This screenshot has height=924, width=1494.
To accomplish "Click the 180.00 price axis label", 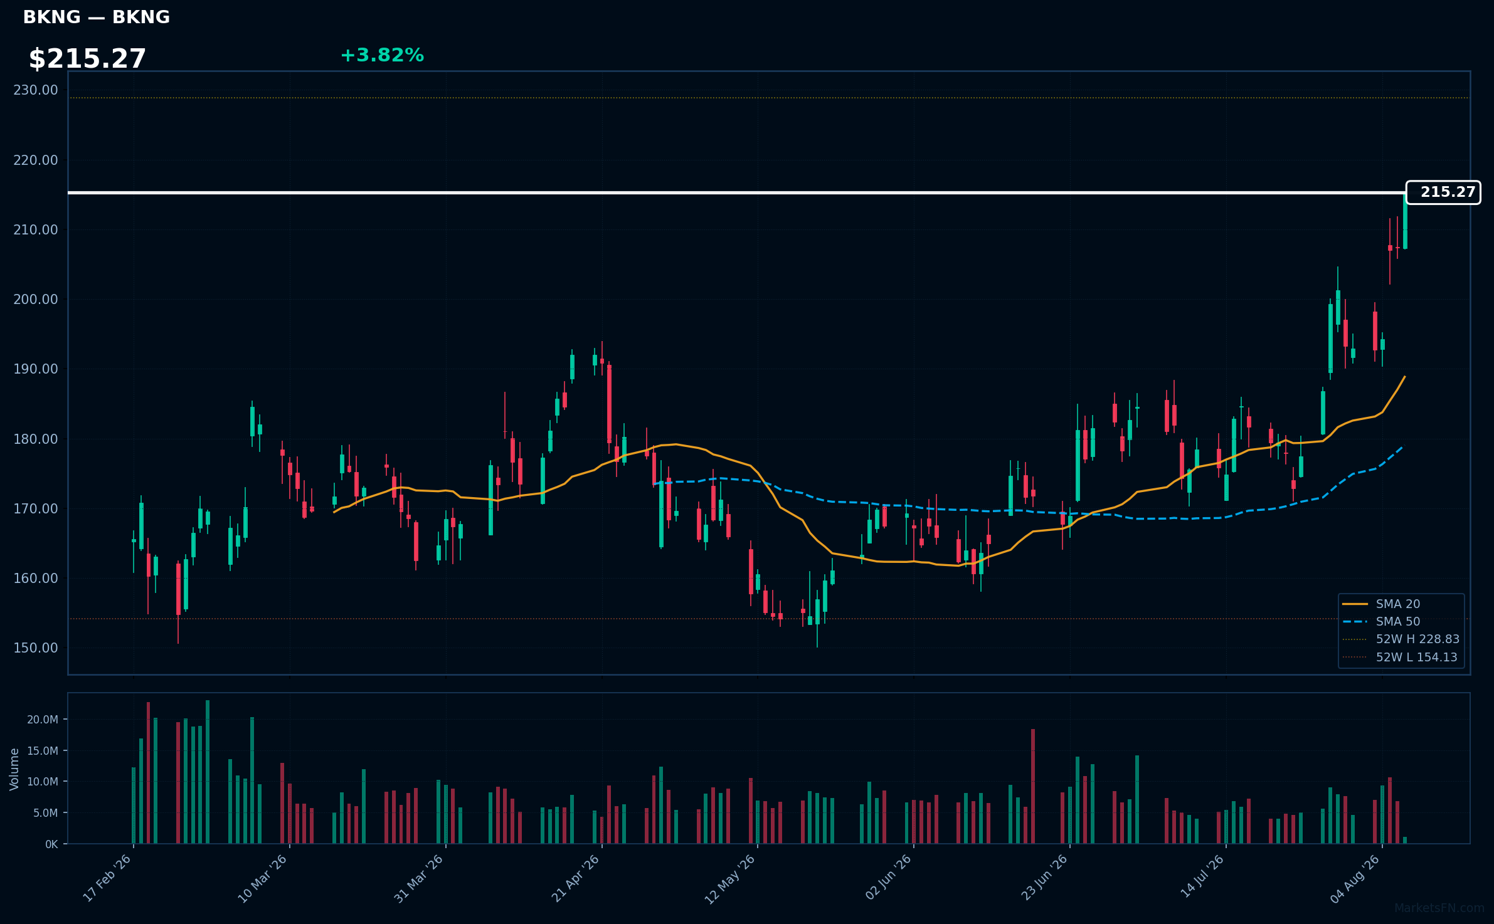I will (36, 439).
